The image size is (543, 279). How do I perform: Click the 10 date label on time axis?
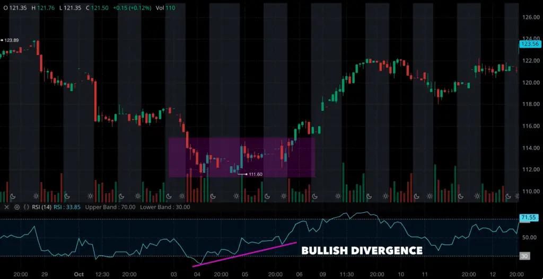tap(401, 274)
